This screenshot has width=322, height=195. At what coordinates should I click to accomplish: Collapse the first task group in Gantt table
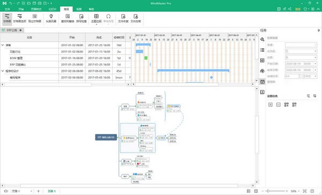3,45
